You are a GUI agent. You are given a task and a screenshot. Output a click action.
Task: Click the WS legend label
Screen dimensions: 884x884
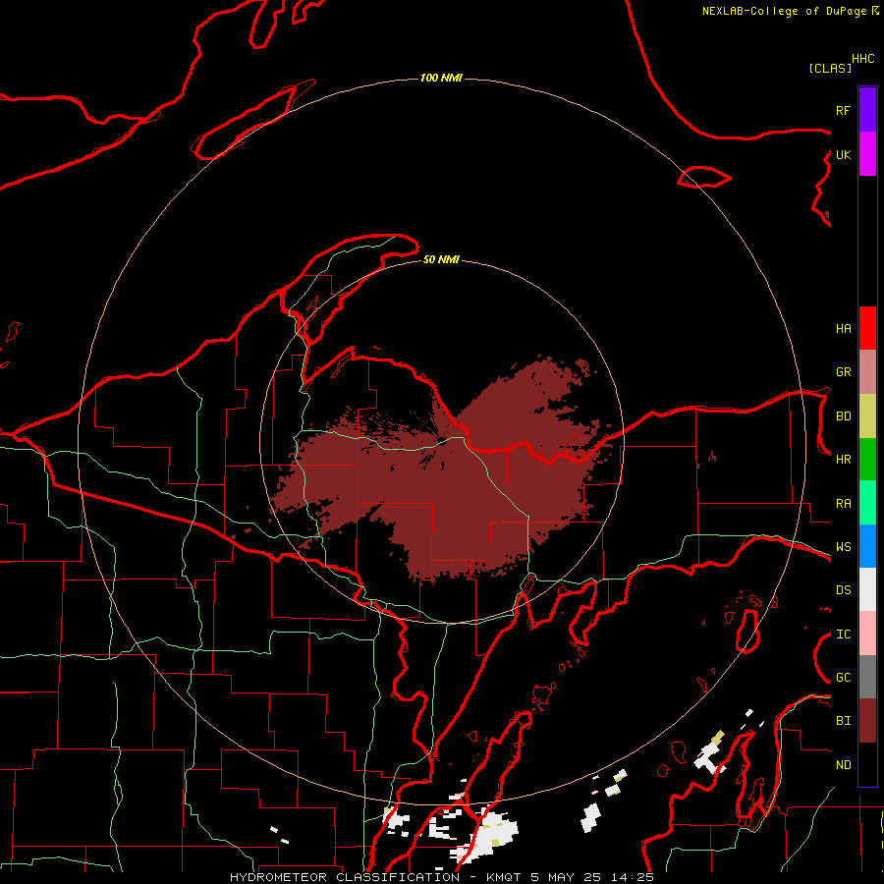click(x=843, y=547)
